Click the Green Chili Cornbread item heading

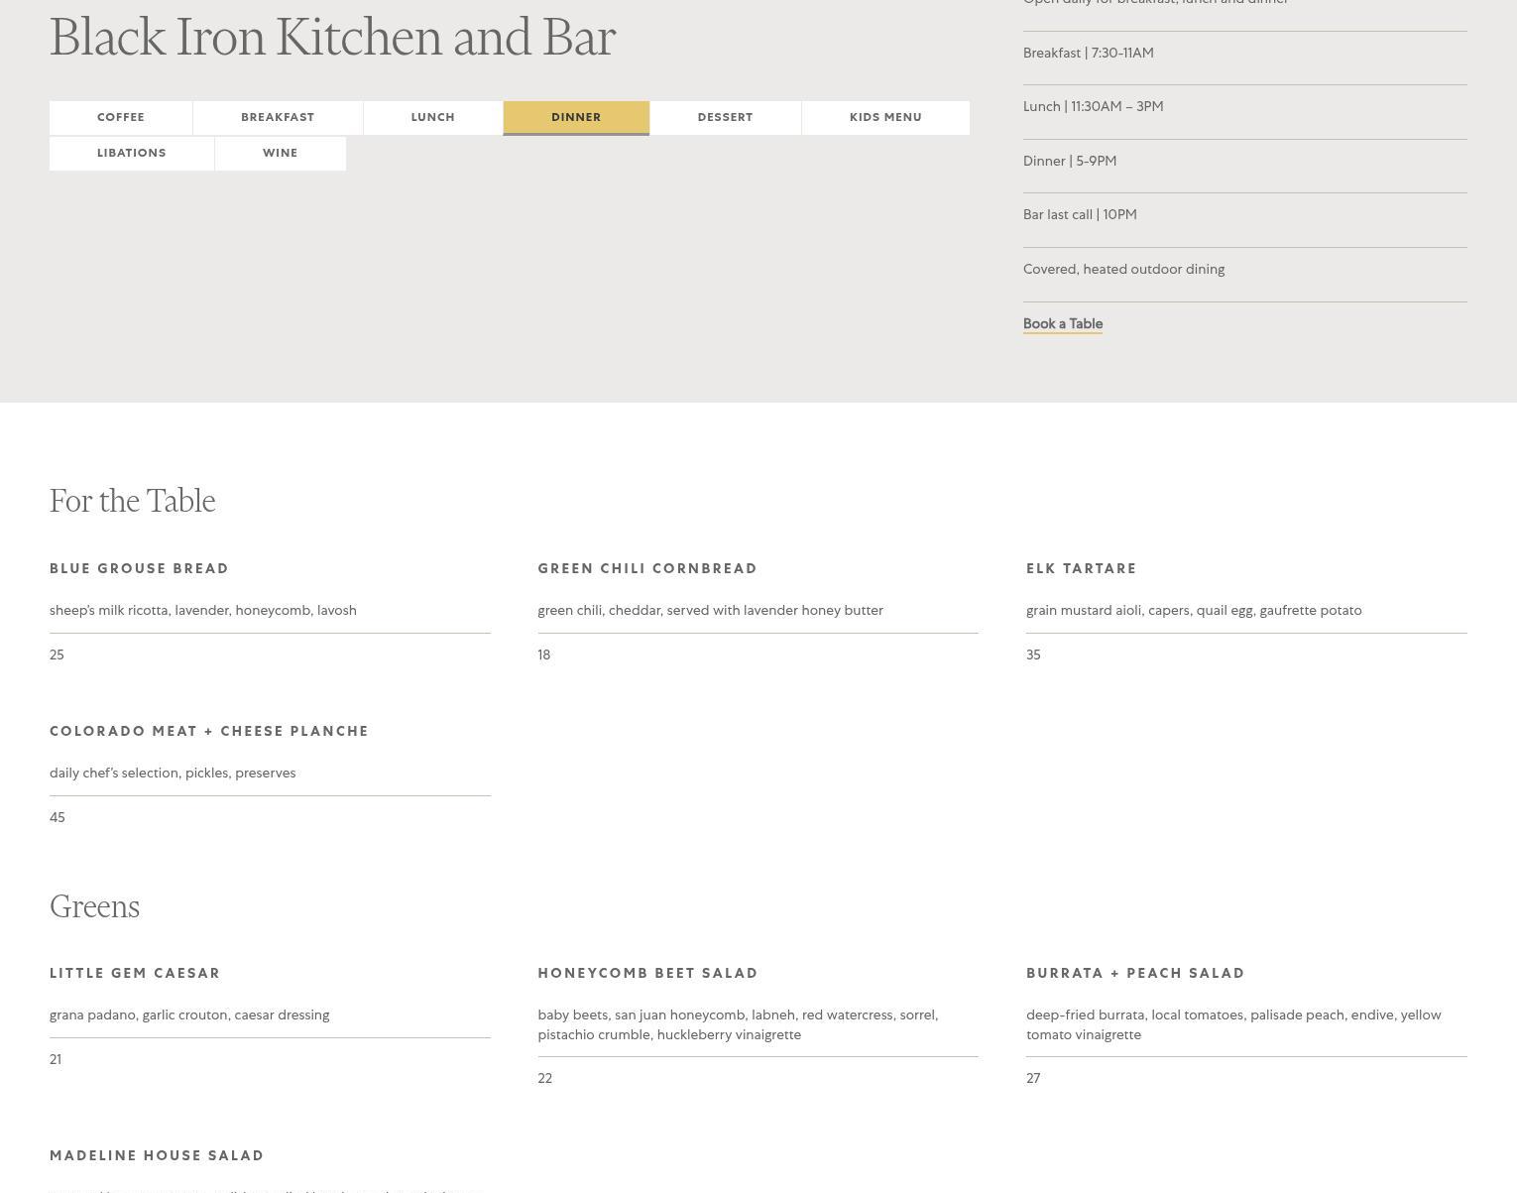click(x=647, y=568)
